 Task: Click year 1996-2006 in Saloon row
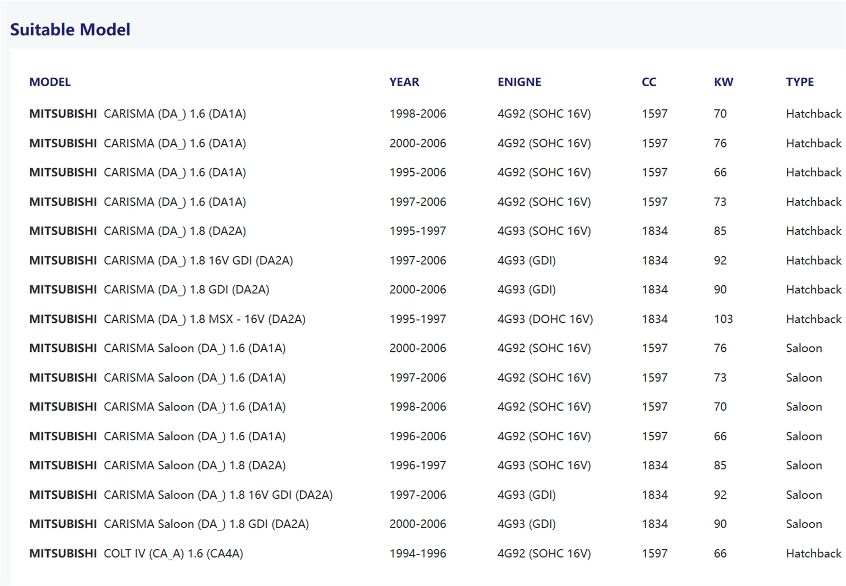(418, 436)
